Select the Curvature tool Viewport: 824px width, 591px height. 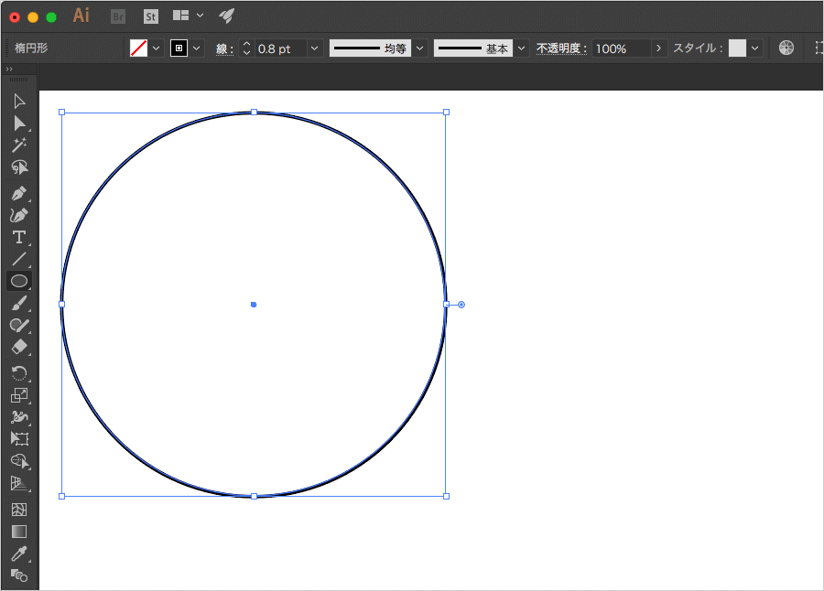pos(19,215)
